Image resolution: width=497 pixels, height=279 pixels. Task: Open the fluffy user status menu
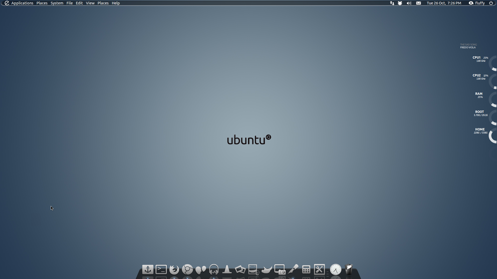click(x=477, y=3)
